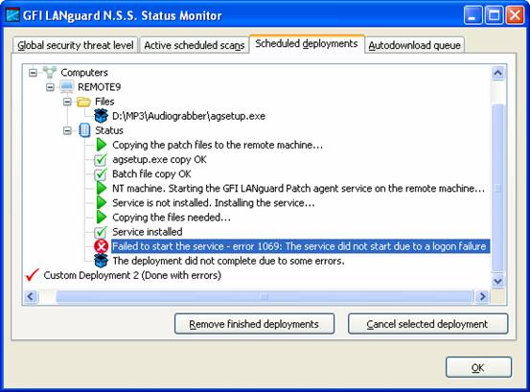Click red check beside Custom Deployment 2
Image resolution: width=530 pixels, height=392 pixels.
33,275
